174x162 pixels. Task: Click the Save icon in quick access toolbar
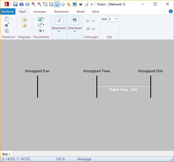click(15, 4)
